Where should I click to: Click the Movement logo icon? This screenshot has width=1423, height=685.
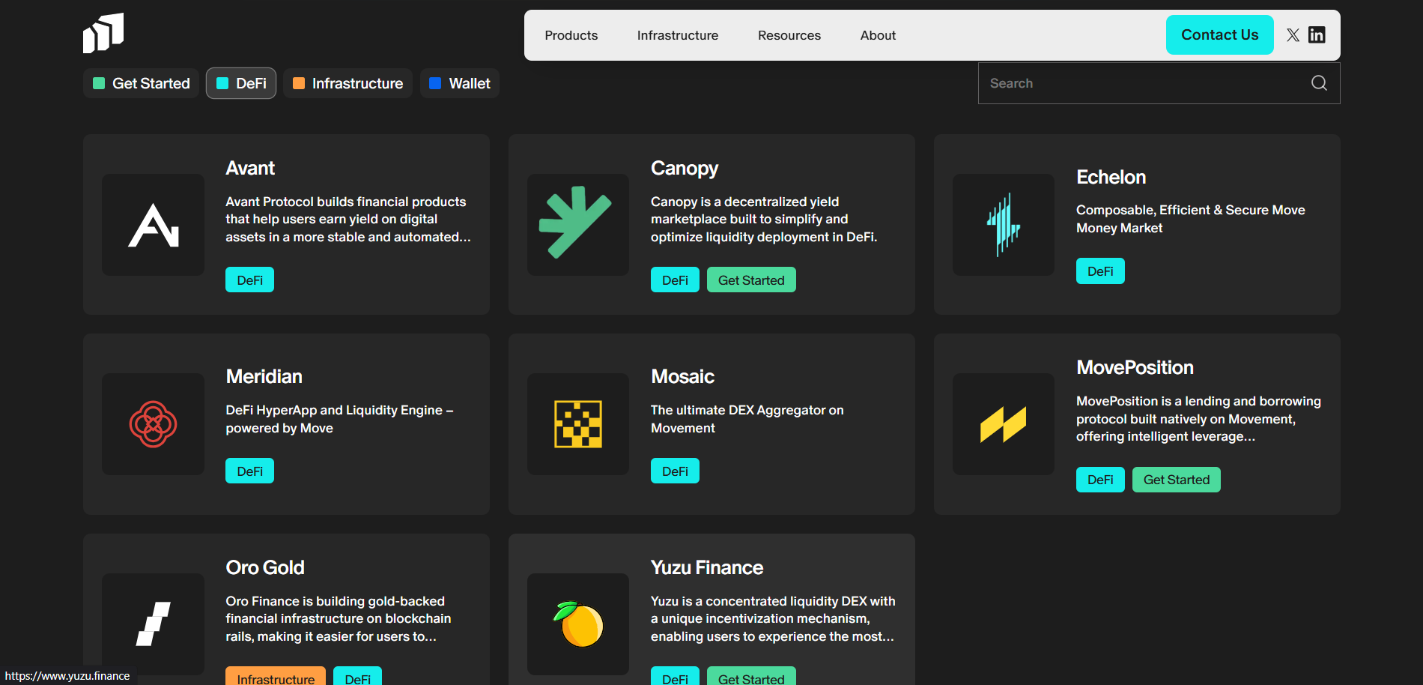[x=103, y=33]
